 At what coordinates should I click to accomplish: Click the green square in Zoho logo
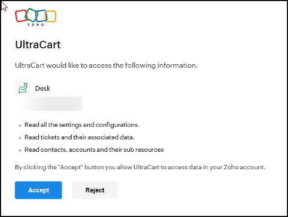coord(31,15)
